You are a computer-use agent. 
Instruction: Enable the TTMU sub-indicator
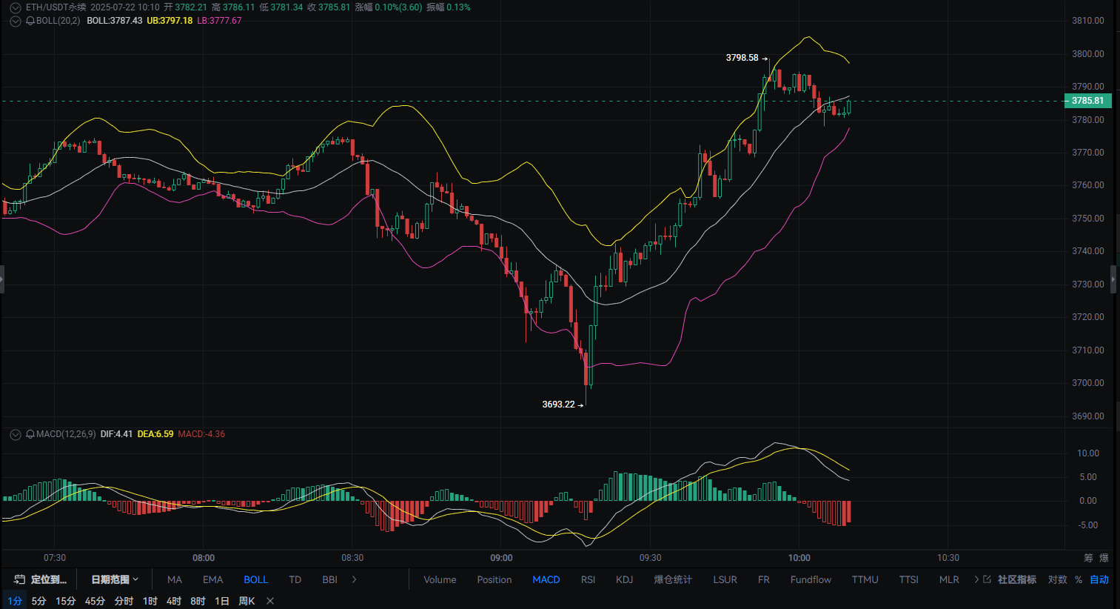tap(865, 579)
